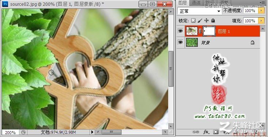The height and width of the screenshot is (137, 268).
Task: Toggle the lock all padlock option
Action: click(213, 21)
